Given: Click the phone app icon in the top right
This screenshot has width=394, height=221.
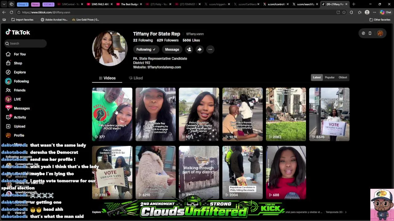Looking at the screenshot, I should click(x=370, y=33).
